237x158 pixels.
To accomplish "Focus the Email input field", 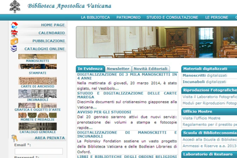I will pos(38,151).
